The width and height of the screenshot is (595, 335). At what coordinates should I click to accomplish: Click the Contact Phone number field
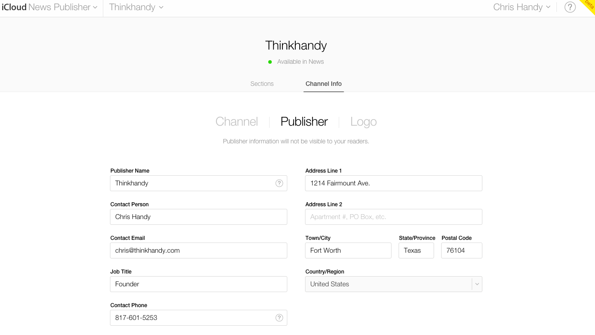[x=199, y=318]
